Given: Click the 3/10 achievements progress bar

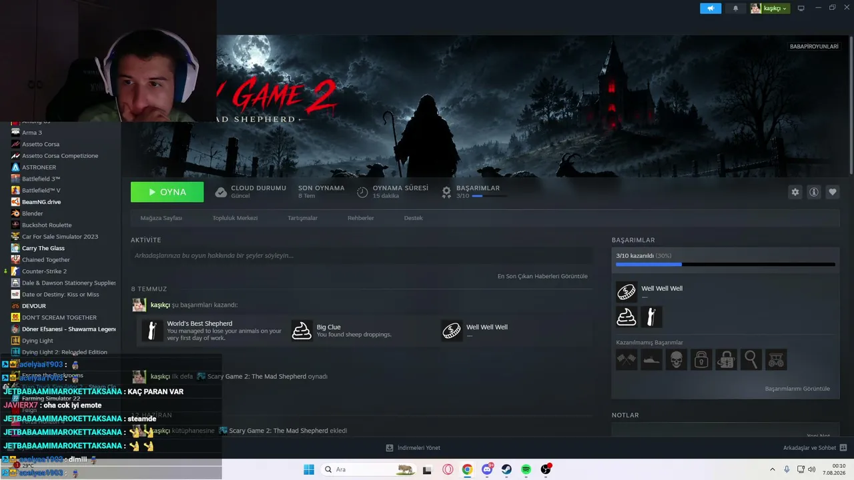Looking at the screenshot, I should point(725,265).
